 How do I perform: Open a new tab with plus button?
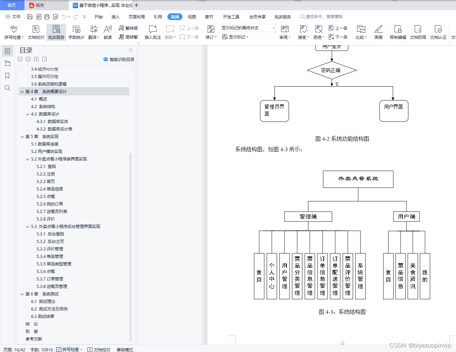tap(136, 5)
